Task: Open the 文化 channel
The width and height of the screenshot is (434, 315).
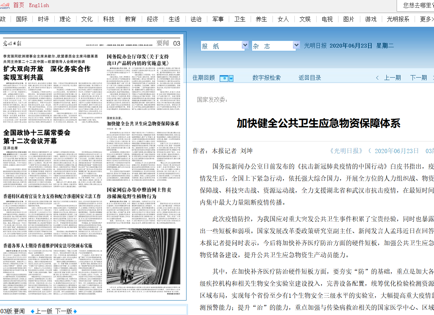Action: pos(87,19)
